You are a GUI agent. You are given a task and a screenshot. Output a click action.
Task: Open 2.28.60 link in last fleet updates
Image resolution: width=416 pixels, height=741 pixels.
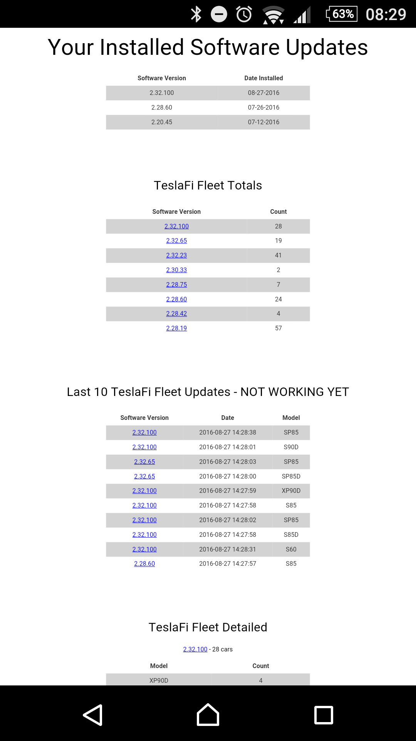point(144,563)
